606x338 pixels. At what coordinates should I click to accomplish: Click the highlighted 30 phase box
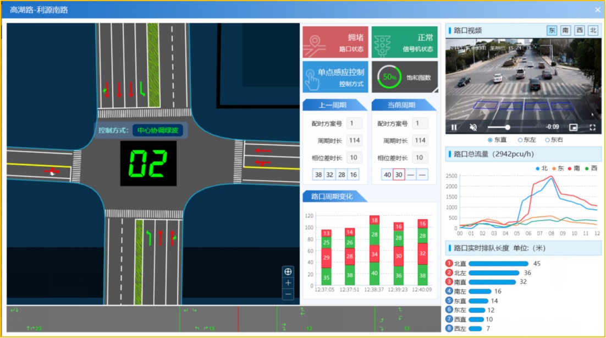coord(399,175)
